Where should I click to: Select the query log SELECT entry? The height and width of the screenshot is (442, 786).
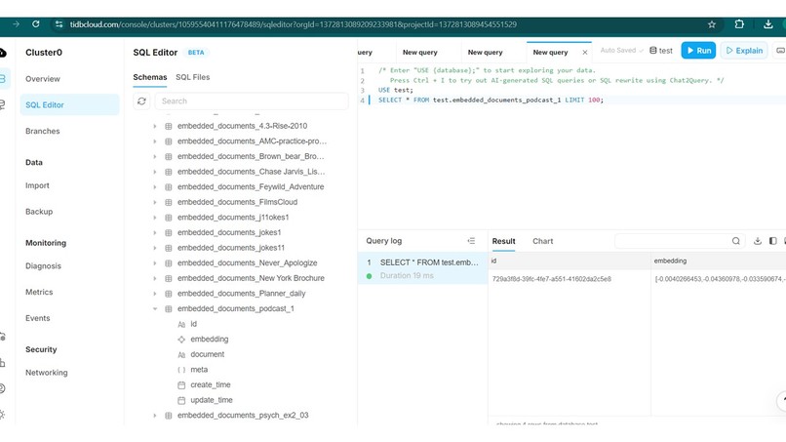pyautogui.click(x=422, y=268)
